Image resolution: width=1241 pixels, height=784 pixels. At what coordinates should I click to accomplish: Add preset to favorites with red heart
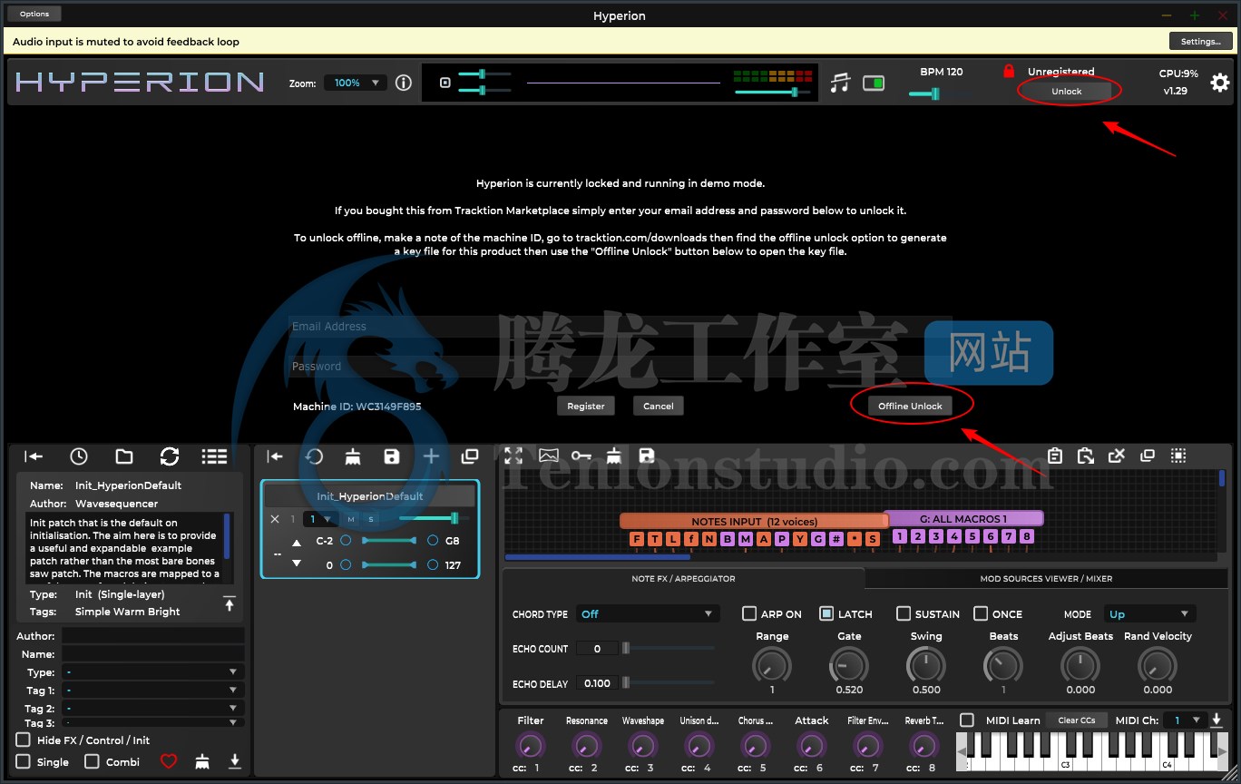(x=169, y=761)
